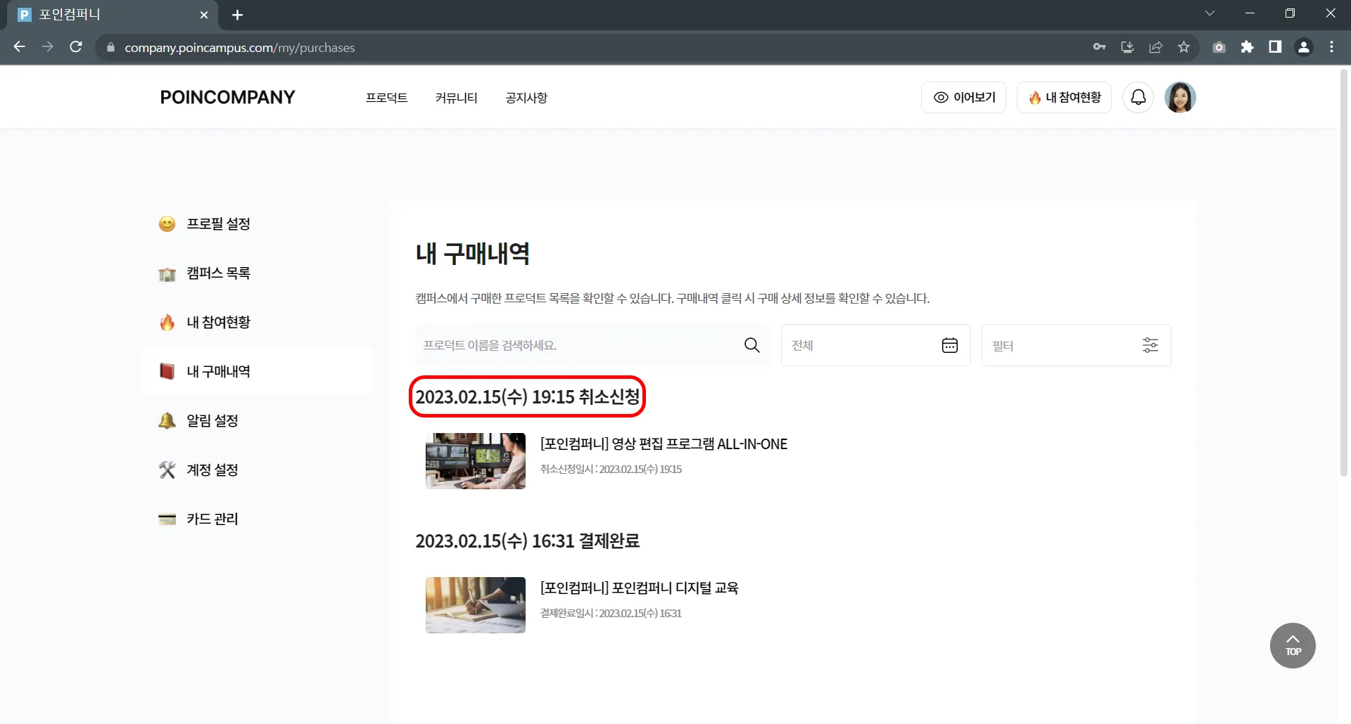Open the 전체 date range picker
This screenshot has height=724, width=1351.
pyautogui.click(x=875, y=345)
